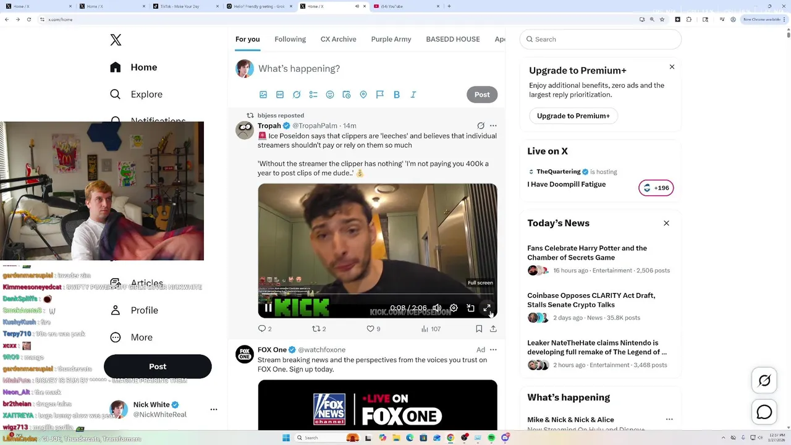Open Grok enhance in compose toolbar
The image size is (791, 445).
297,95
